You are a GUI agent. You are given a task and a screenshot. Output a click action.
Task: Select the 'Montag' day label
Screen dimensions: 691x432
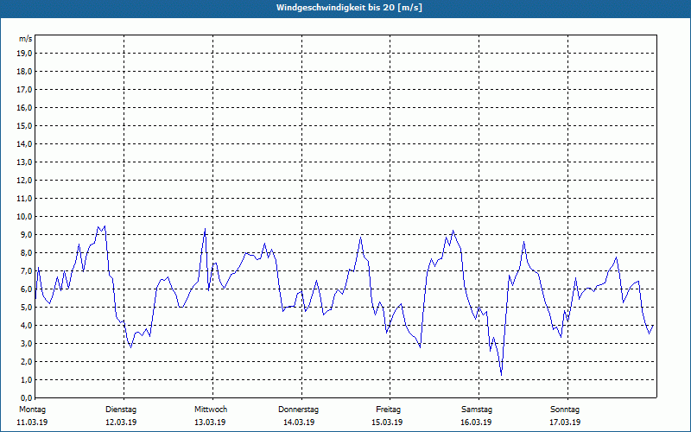32,410
